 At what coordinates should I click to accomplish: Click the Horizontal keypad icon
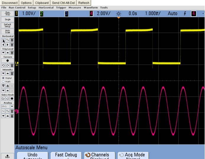click(x=12, y=40)
